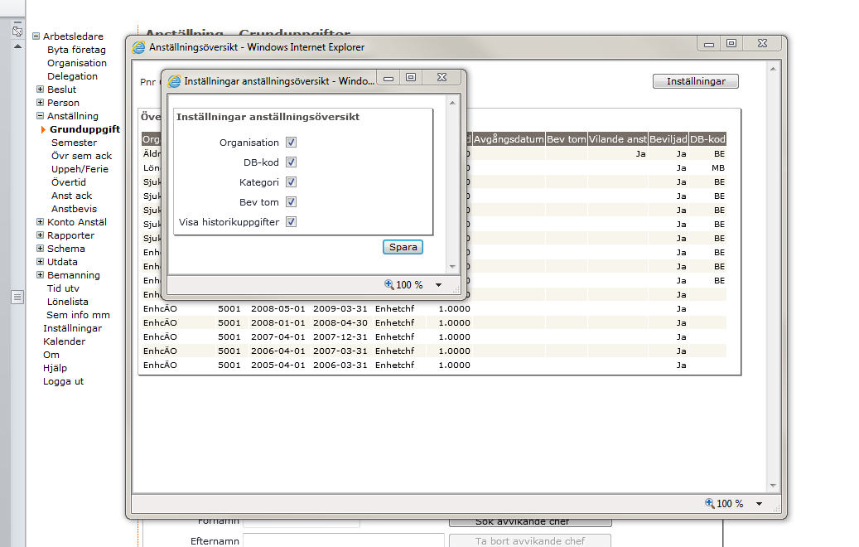The height and width of the screenshot is (547, 859).
Task: Expand the Bemanning tree node
Action: pos(40,274)
